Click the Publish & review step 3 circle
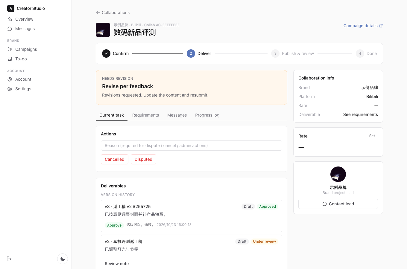The width and height of the screenshot is (407, 269). [275, 54]
